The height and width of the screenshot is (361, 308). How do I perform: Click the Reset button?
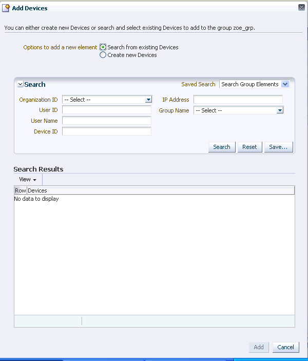click(x=250, y=147)
